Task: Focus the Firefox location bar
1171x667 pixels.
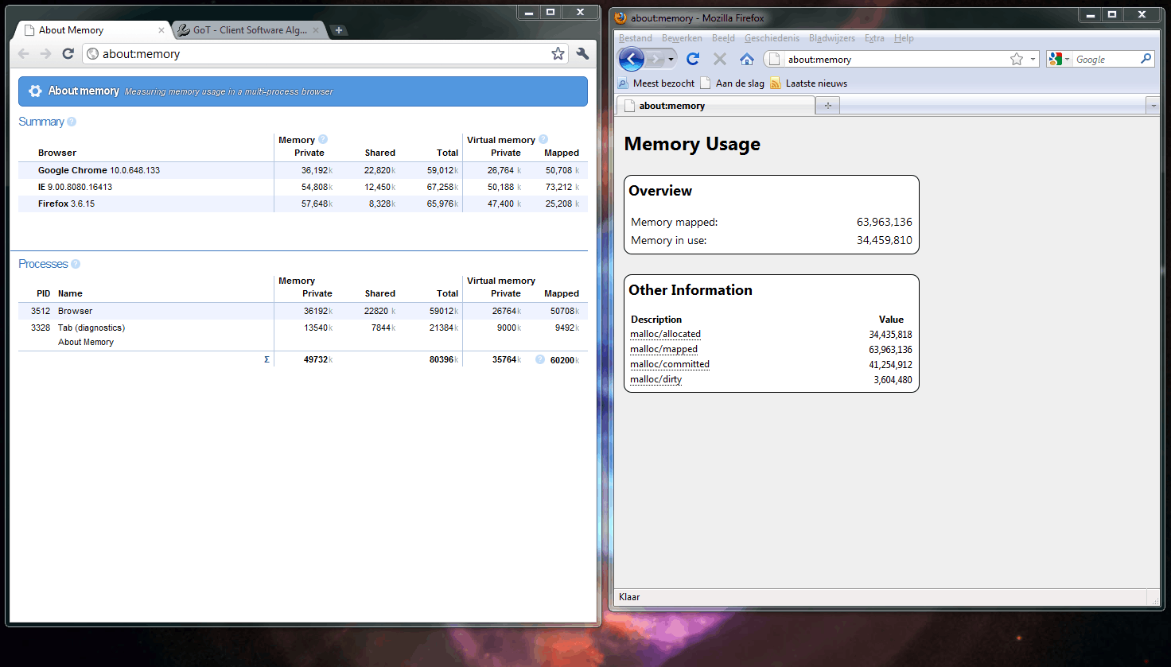Action: (x=901, y=59)
